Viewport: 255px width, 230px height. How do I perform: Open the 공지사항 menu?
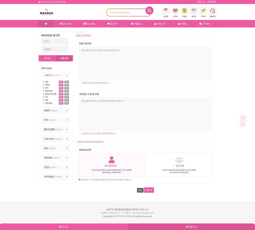coord(65,24)
